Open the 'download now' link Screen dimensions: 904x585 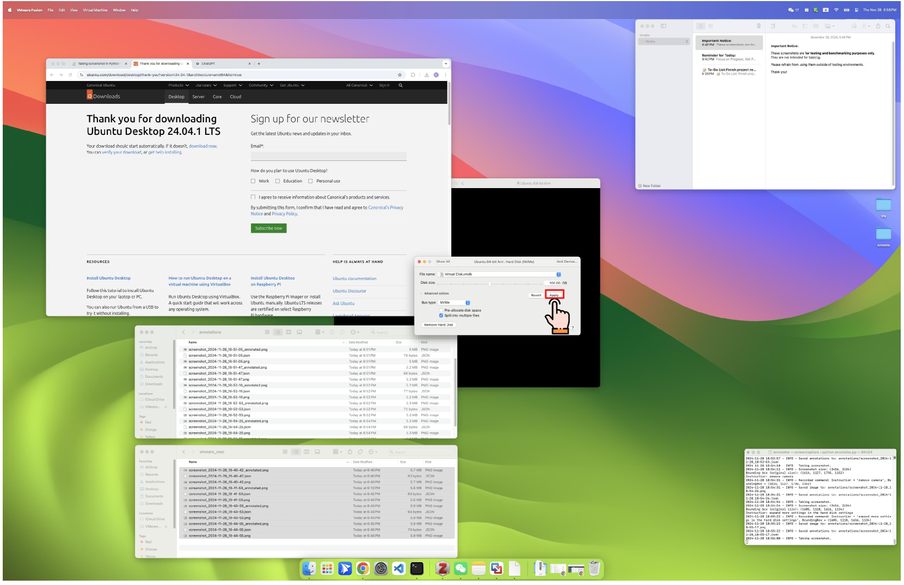tap(203, 146)
